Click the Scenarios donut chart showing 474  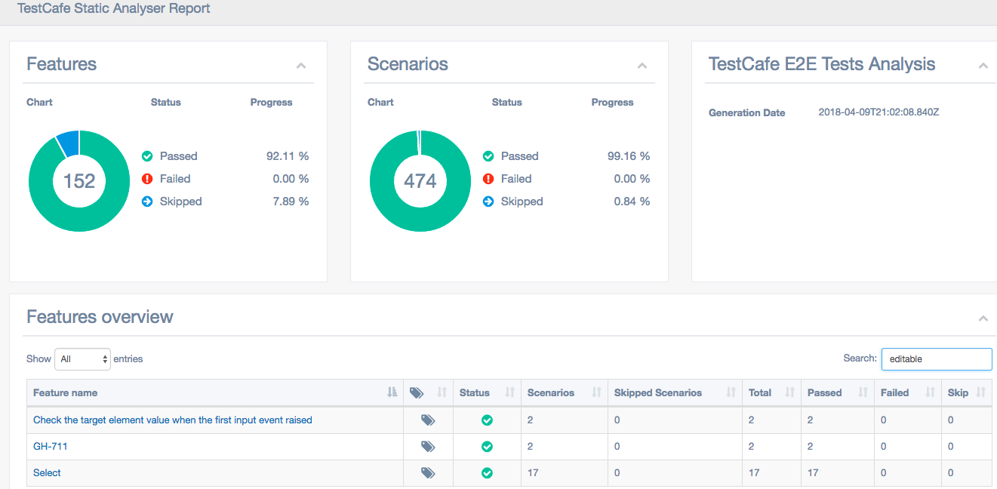[420, 181]
